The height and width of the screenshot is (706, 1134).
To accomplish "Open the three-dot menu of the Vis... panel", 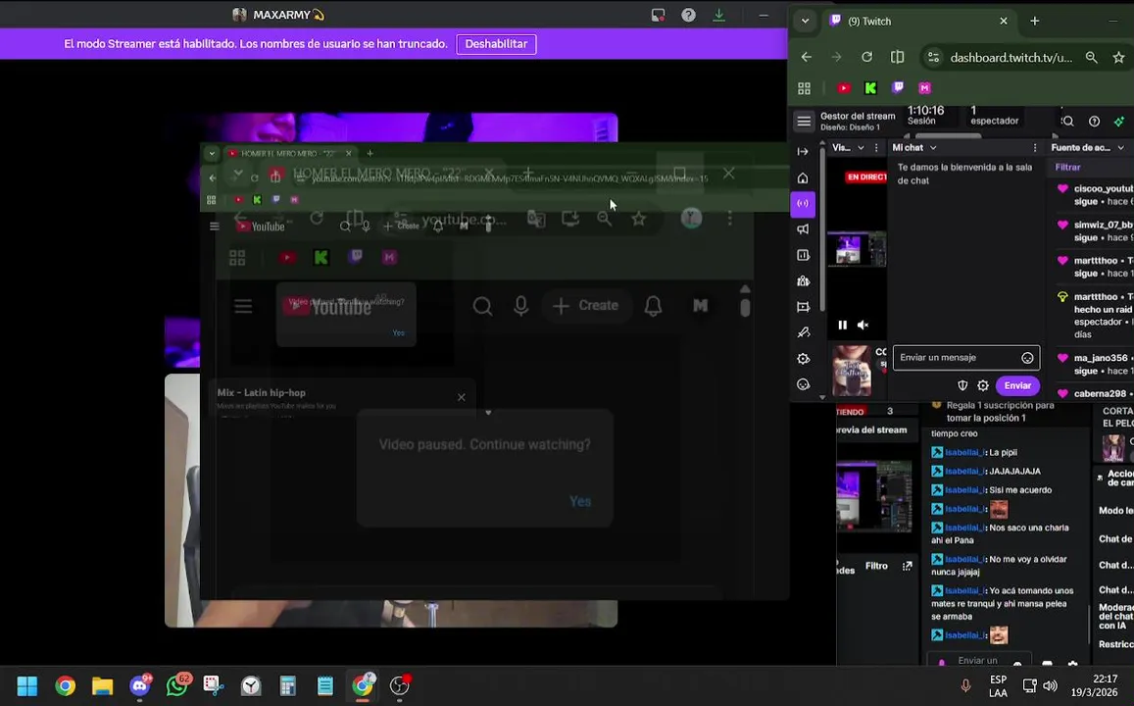I will click(x=876, y=147).
